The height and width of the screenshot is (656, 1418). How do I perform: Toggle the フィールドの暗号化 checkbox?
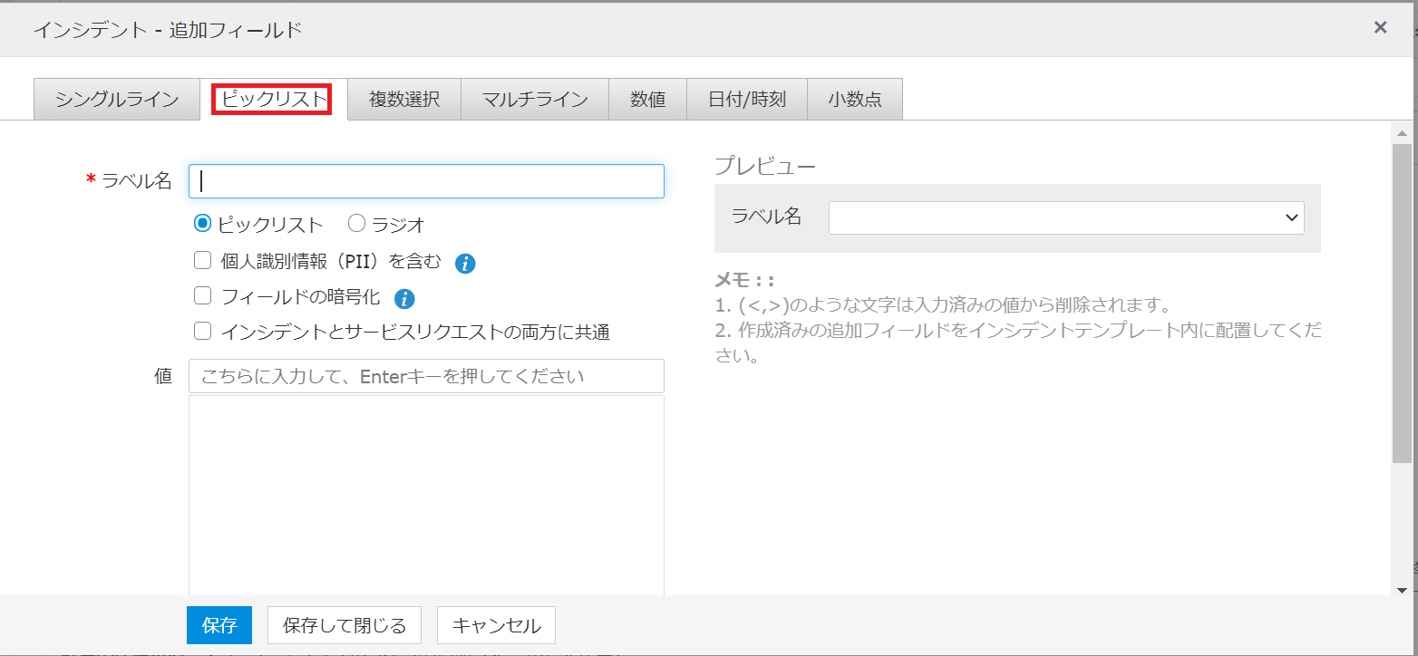(203, 296)
